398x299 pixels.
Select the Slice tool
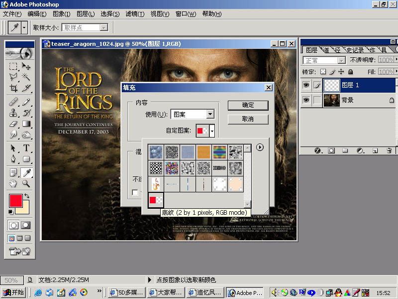pyautogui.click(x=26, y=88)
